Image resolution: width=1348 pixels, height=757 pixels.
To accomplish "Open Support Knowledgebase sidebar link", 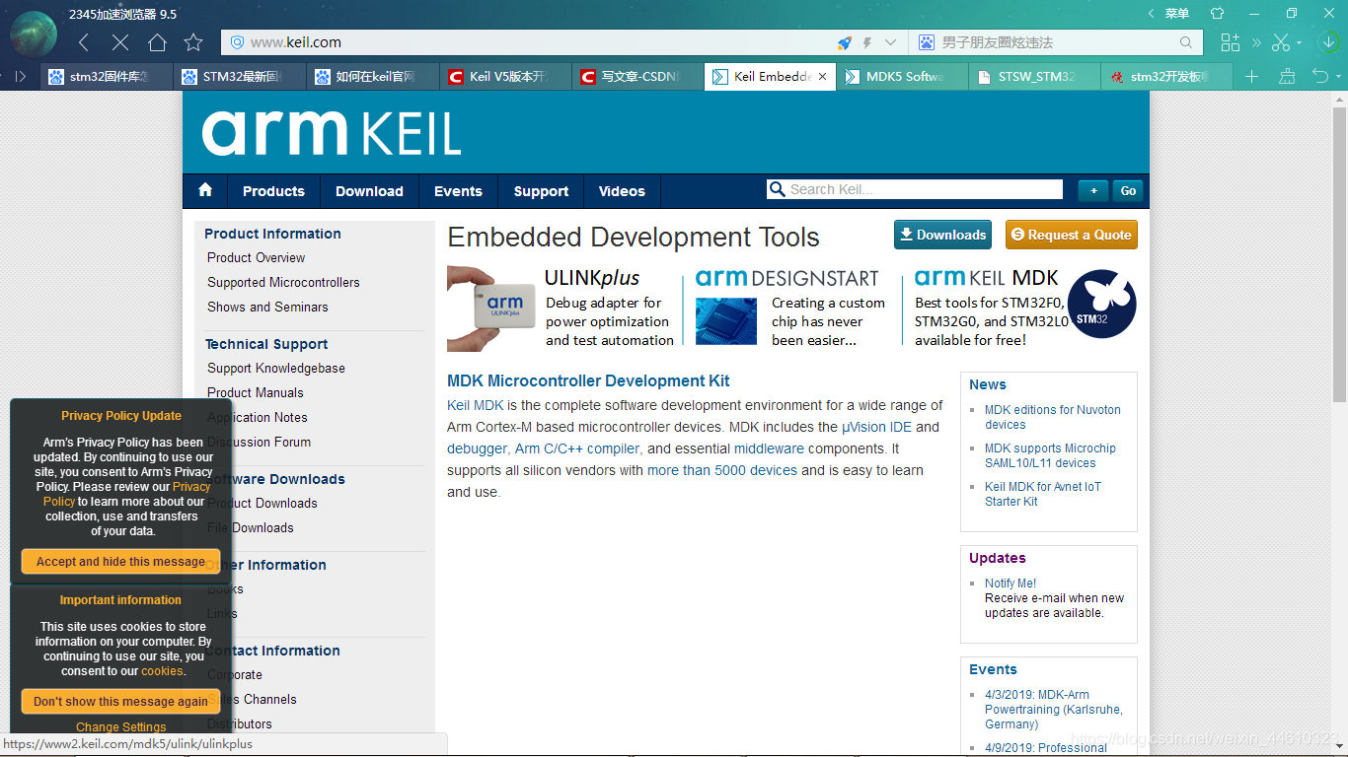I will point(276,368).
